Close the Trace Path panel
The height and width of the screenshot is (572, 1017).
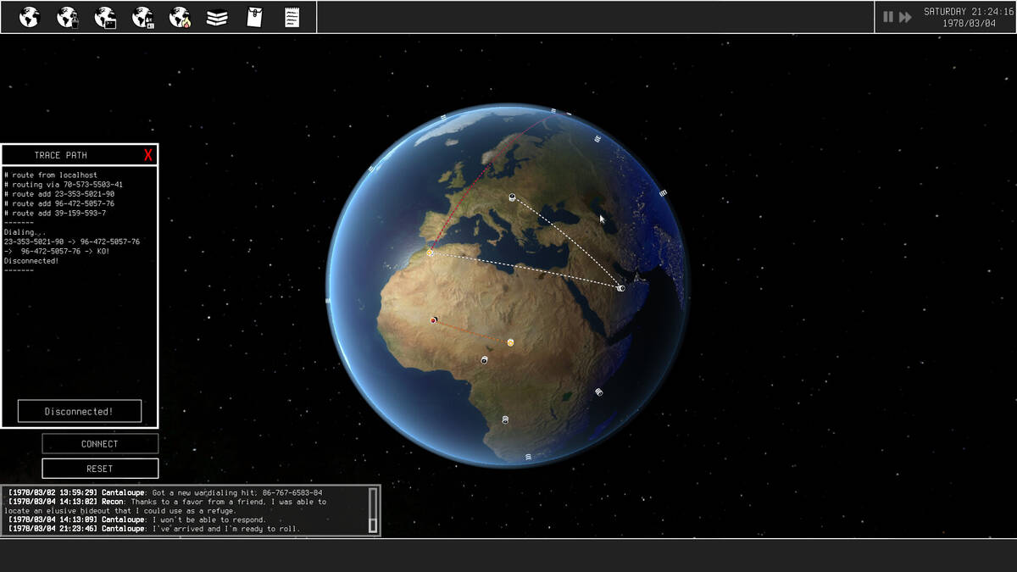coord(148,155)
